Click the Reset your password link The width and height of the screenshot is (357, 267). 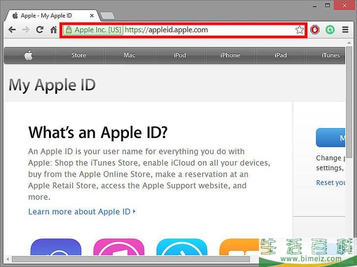[331, 182]
